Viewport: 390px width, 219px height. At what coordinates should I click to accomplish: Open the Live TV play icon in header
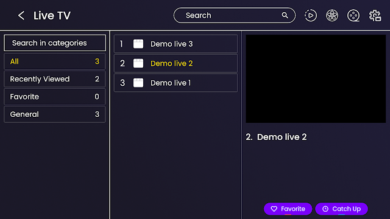(311, 15)
